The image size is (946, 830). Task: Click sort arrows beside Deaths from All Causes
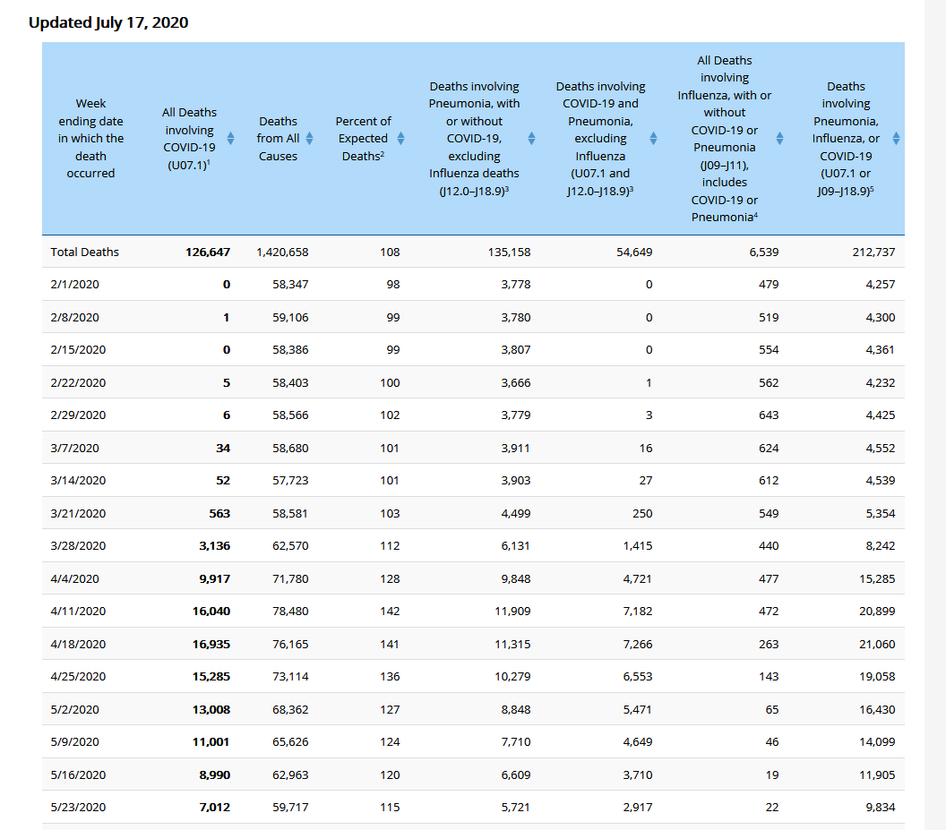(x=309, y=138)
